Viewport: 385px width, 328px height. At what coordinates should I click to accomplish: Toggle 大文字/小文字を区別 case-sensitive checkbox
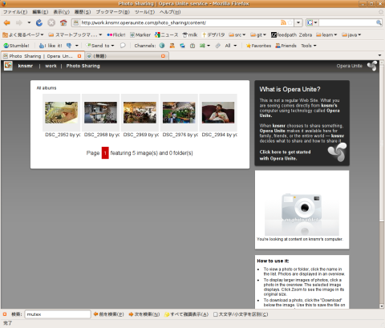click(216, 314)
